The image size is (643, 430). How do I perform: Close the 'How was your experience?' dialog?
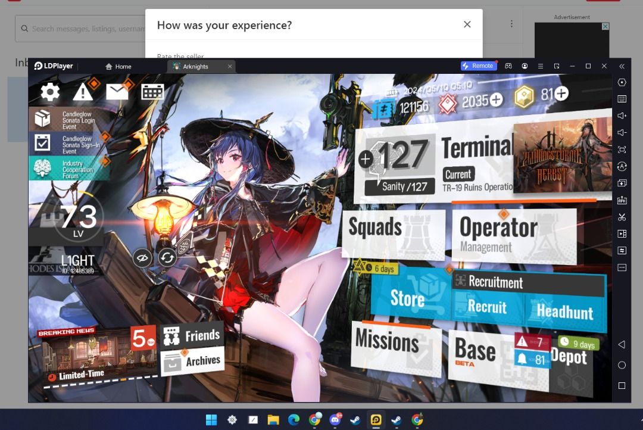tap(467, 24)
